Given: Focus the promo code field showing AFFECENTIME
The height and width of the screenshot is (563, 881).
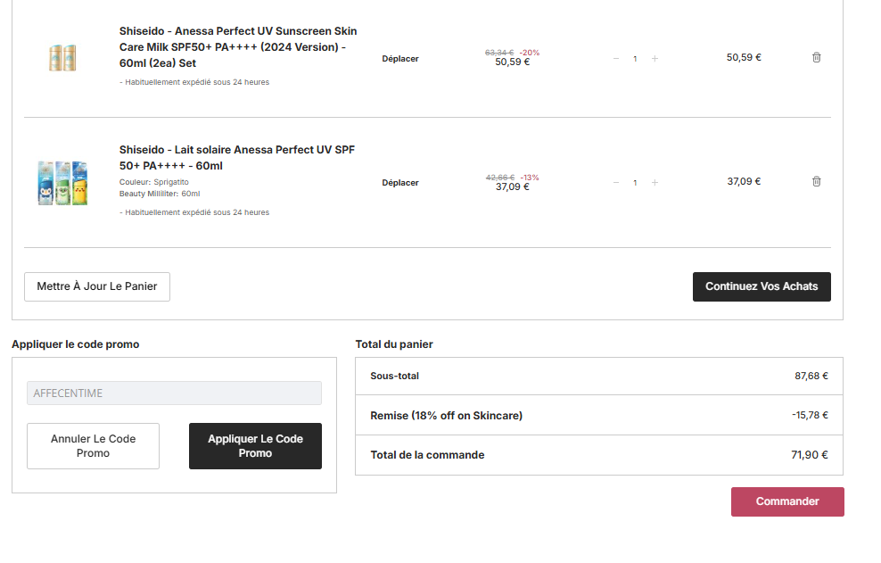Looking at the screenshot, I should coord(174,393).
